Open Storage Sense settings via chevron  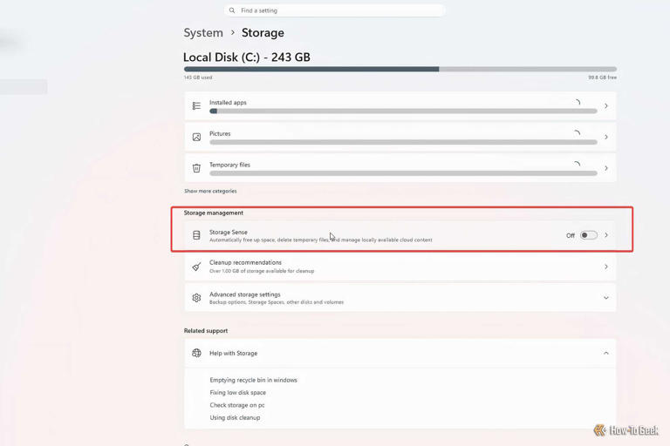pyautogui.click(x=606, y=235)
